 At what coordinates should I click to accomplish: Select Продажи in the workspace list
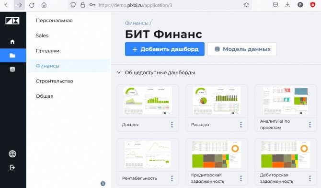pyautogui.click(x=47, y=51)
